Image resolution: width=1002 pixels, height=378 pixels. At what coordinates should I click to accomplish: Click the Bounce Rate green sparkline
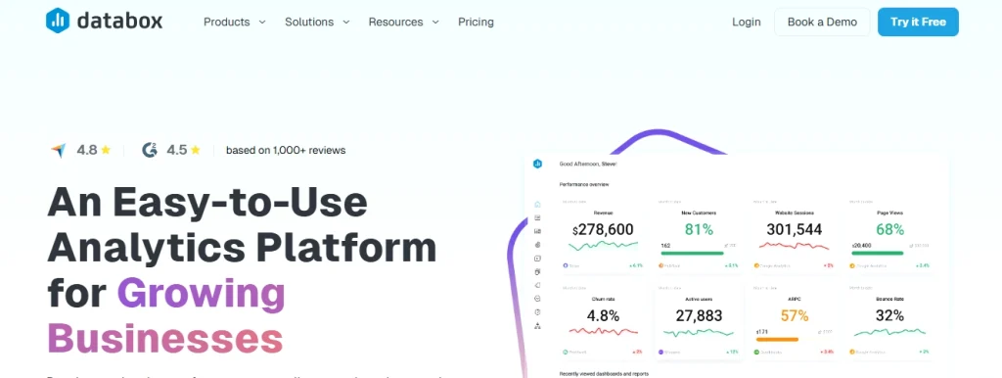click(889, 332)
